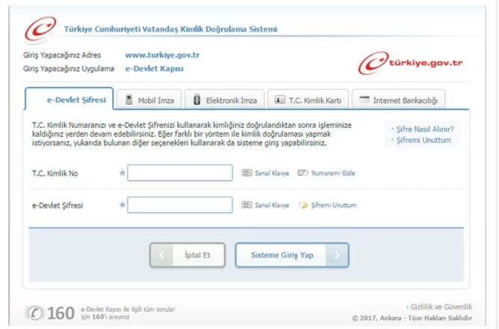Click the e-Devlet crescent logo at top left
Image resolution: width=499 pixels, height=329 pixels.
click(40, 29)
